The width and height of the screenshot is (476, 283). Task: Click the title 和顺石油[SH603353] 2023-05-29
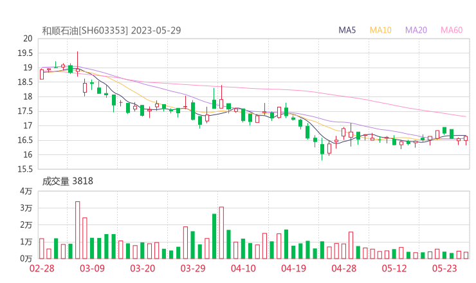(111, 30)
